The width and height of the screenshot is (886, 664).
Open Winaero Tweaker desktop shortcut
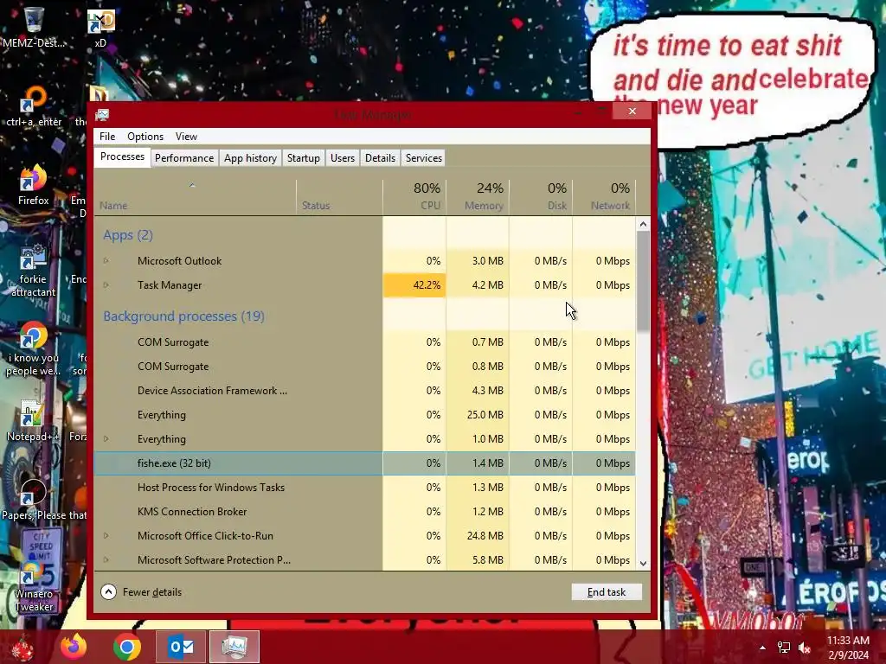34,586
